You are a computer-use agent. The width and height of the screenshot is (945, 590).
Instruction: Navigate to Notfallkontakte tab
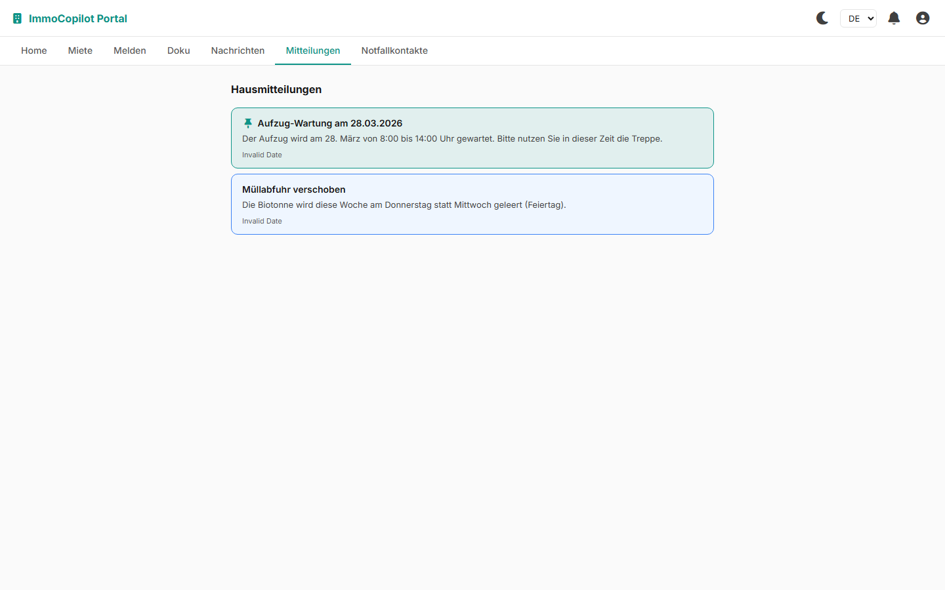point(394,50)
